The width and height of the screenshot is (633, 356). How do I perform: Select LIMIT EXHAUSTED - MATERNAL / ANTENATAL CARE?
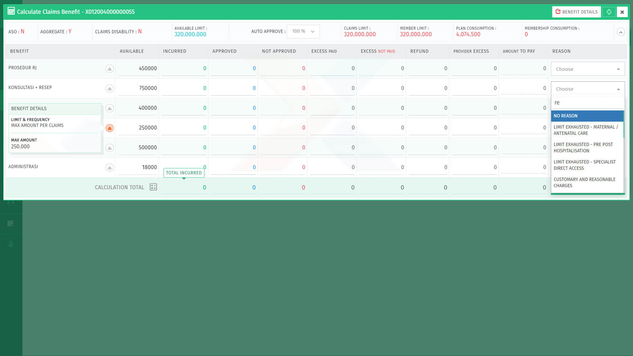587,130
